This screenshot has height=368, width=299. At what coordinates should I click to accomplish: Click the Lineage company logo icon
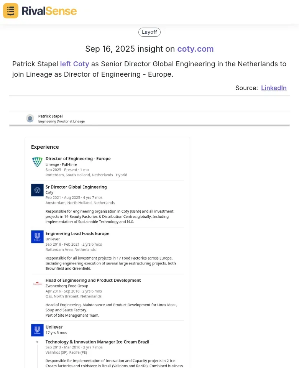37,162
